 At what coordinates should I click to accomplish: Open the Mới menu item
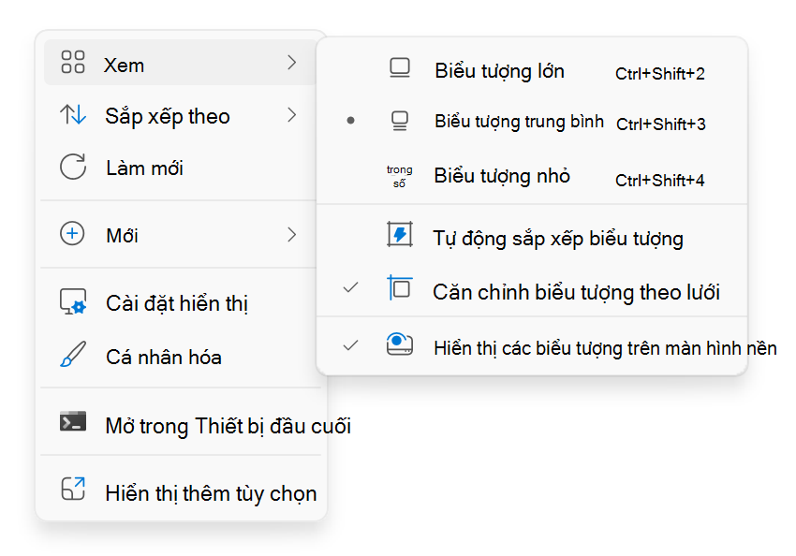[x=180, y=235]
